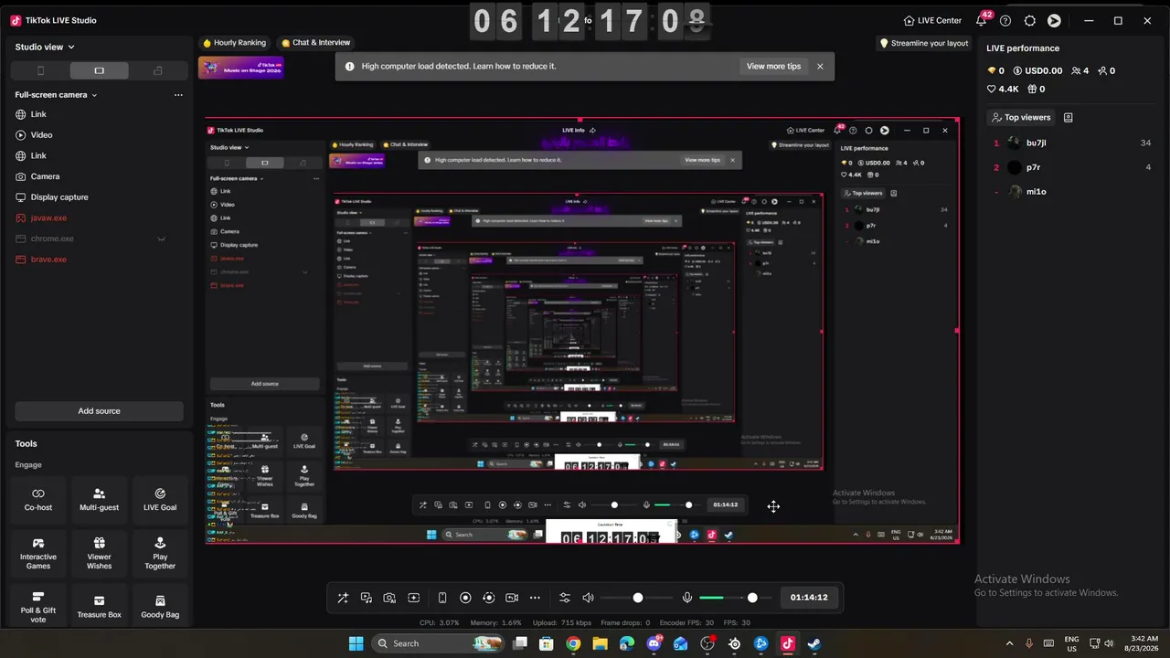Select the Camera source
Image resolution: width=1170 pixels, height=658 pixels.
(x=99, y=176)
